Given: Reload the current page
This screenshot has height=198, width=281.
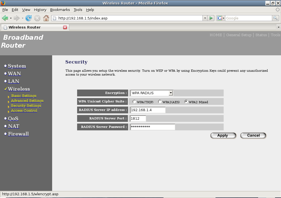Looking at the screenshot, I should tap(29, 18).
